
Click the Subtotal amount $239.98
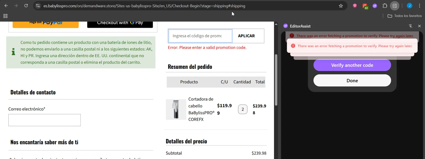click(x=259, y=153)
